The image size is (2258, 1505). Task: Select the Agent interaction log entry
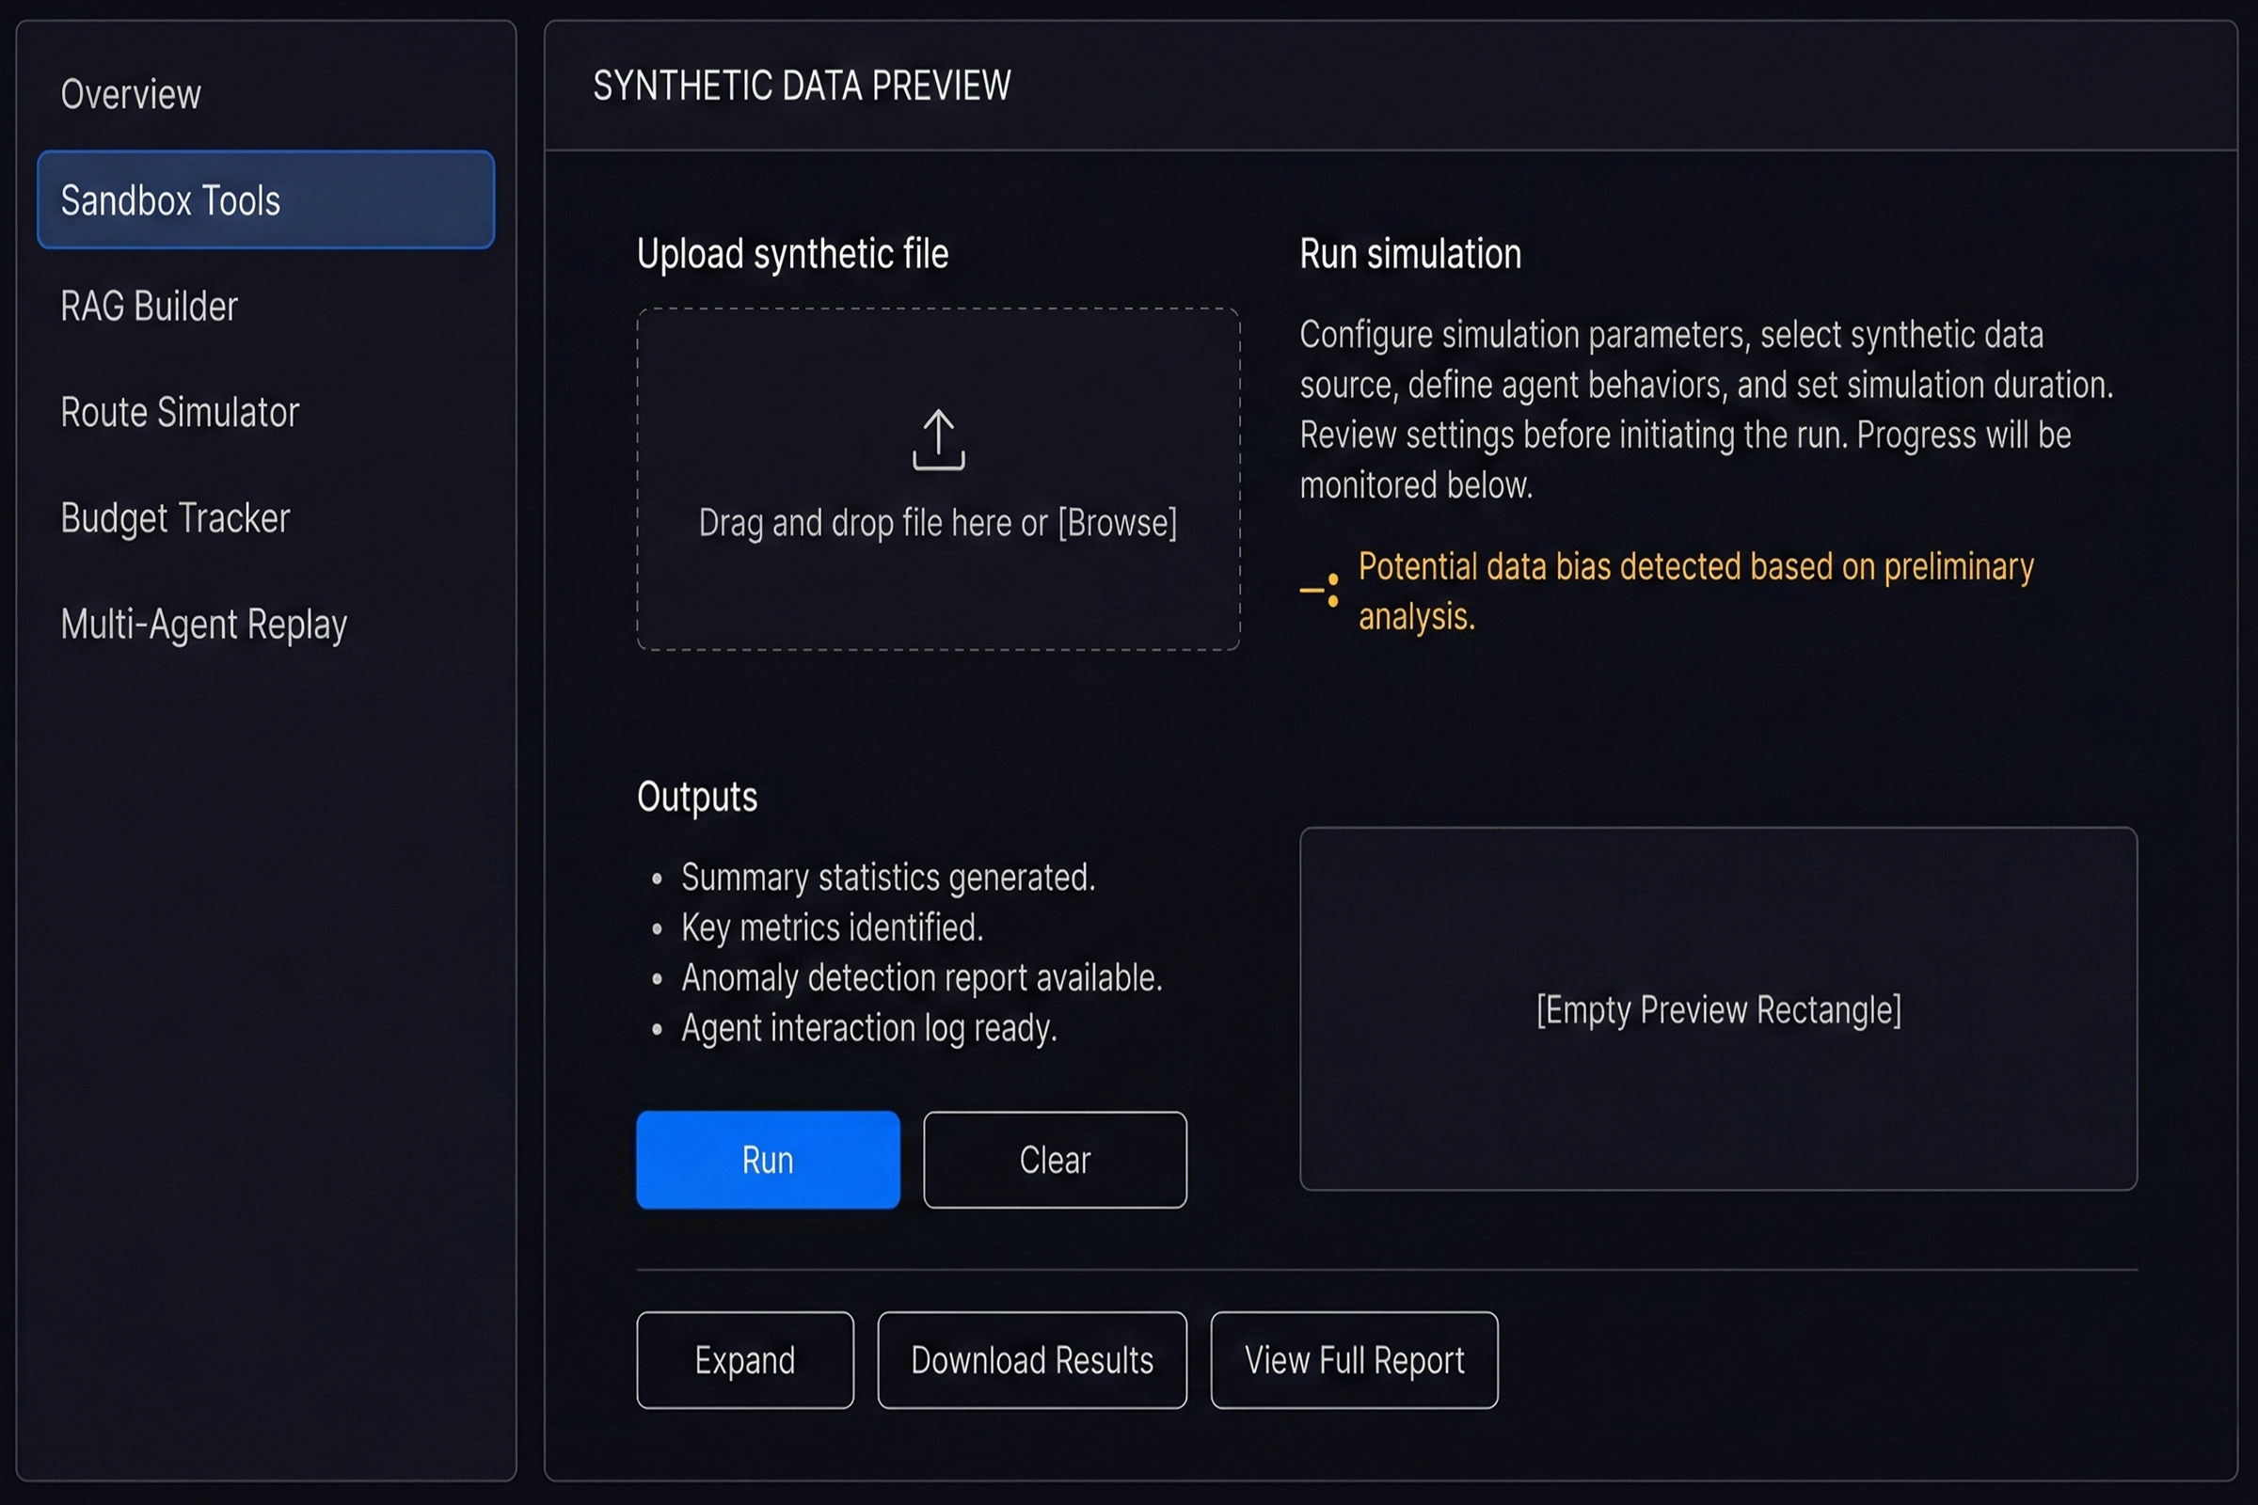coord(868,1027)
